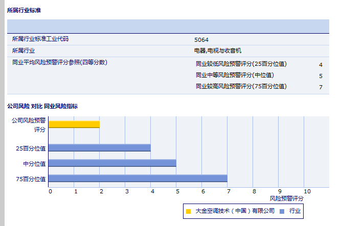This screenshot has height=226, width=342.
Task: Click the 同业平均风险预警评分参照 row label
Action: tap(59, 63)
